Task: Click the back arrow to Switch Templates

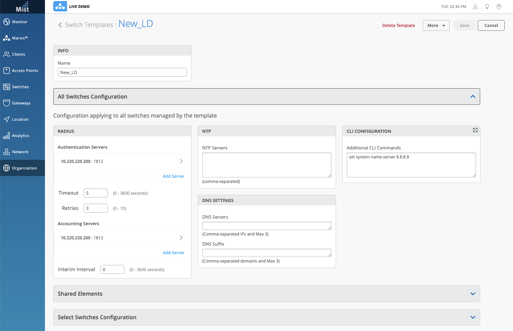Action: point(60,25)
